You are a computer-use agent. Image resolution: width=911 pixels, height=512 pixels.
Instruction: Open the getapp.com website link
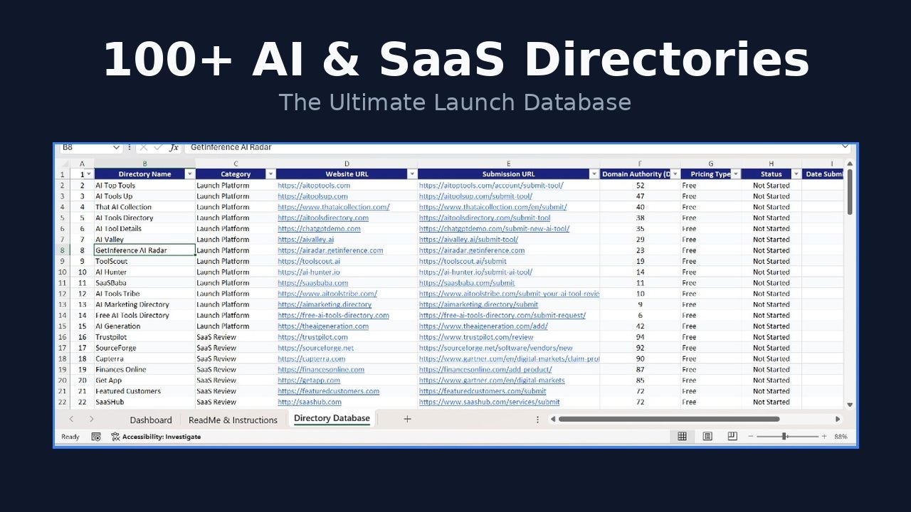point(309,380)
